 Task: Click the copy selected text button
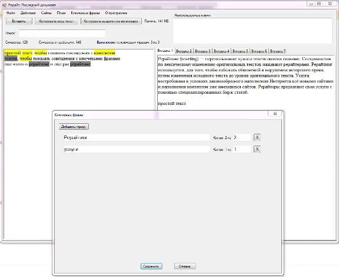(111, 21)
